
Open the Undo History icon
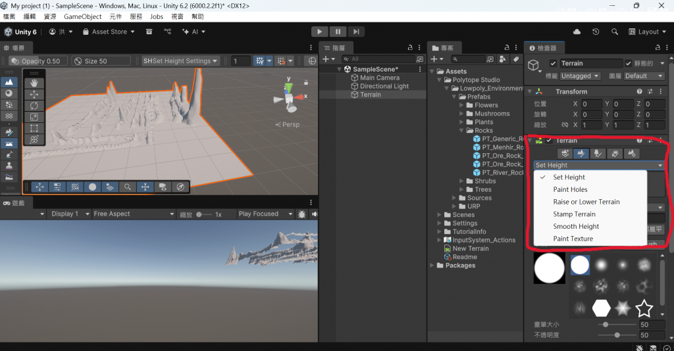pos(596,32)
